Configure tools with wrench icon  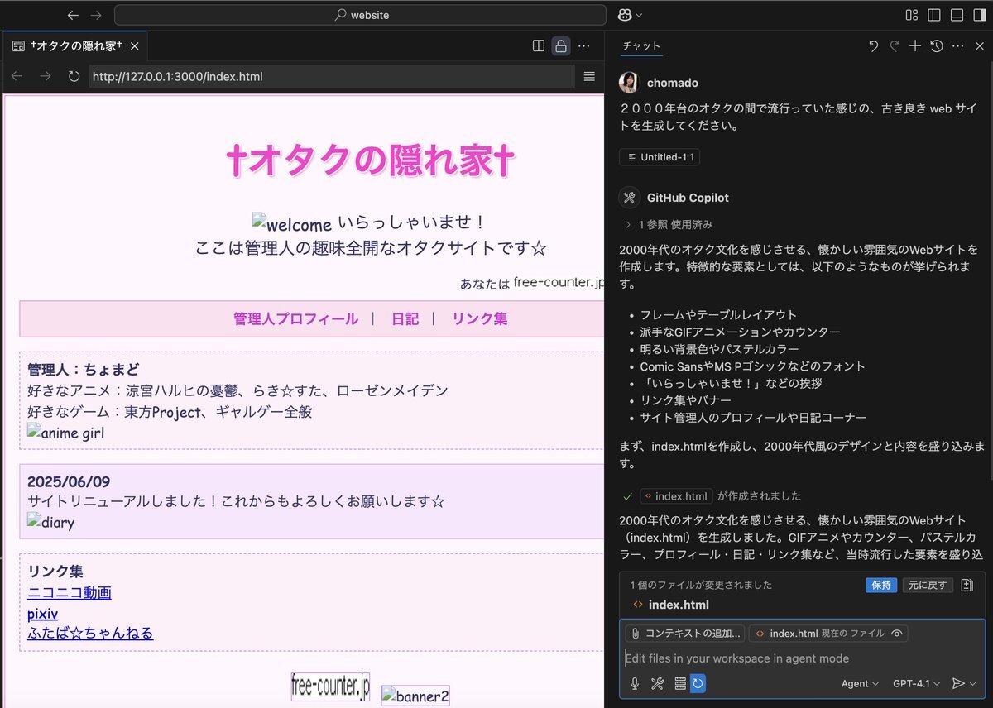657,683
